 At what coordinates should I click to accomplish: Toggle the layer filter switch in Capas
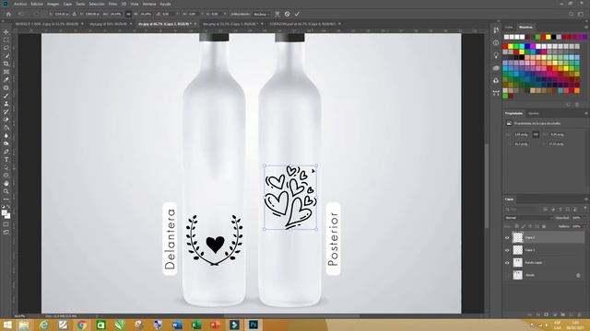pos(584,209)
